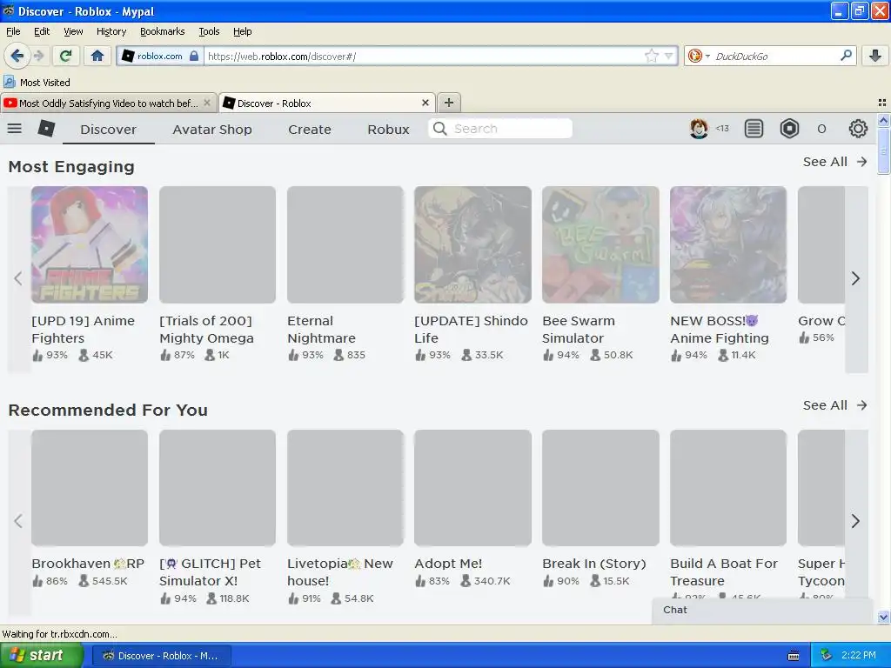891x668 pixels.
Task: Open the Create page
Action: [309, 130]
